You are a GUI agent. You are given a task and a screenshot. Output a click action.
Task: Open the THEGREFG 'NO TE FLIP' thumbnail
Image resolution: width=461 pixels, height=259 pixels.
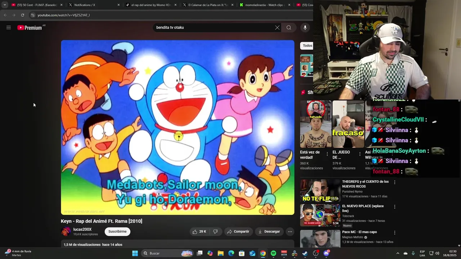(320, 191)
